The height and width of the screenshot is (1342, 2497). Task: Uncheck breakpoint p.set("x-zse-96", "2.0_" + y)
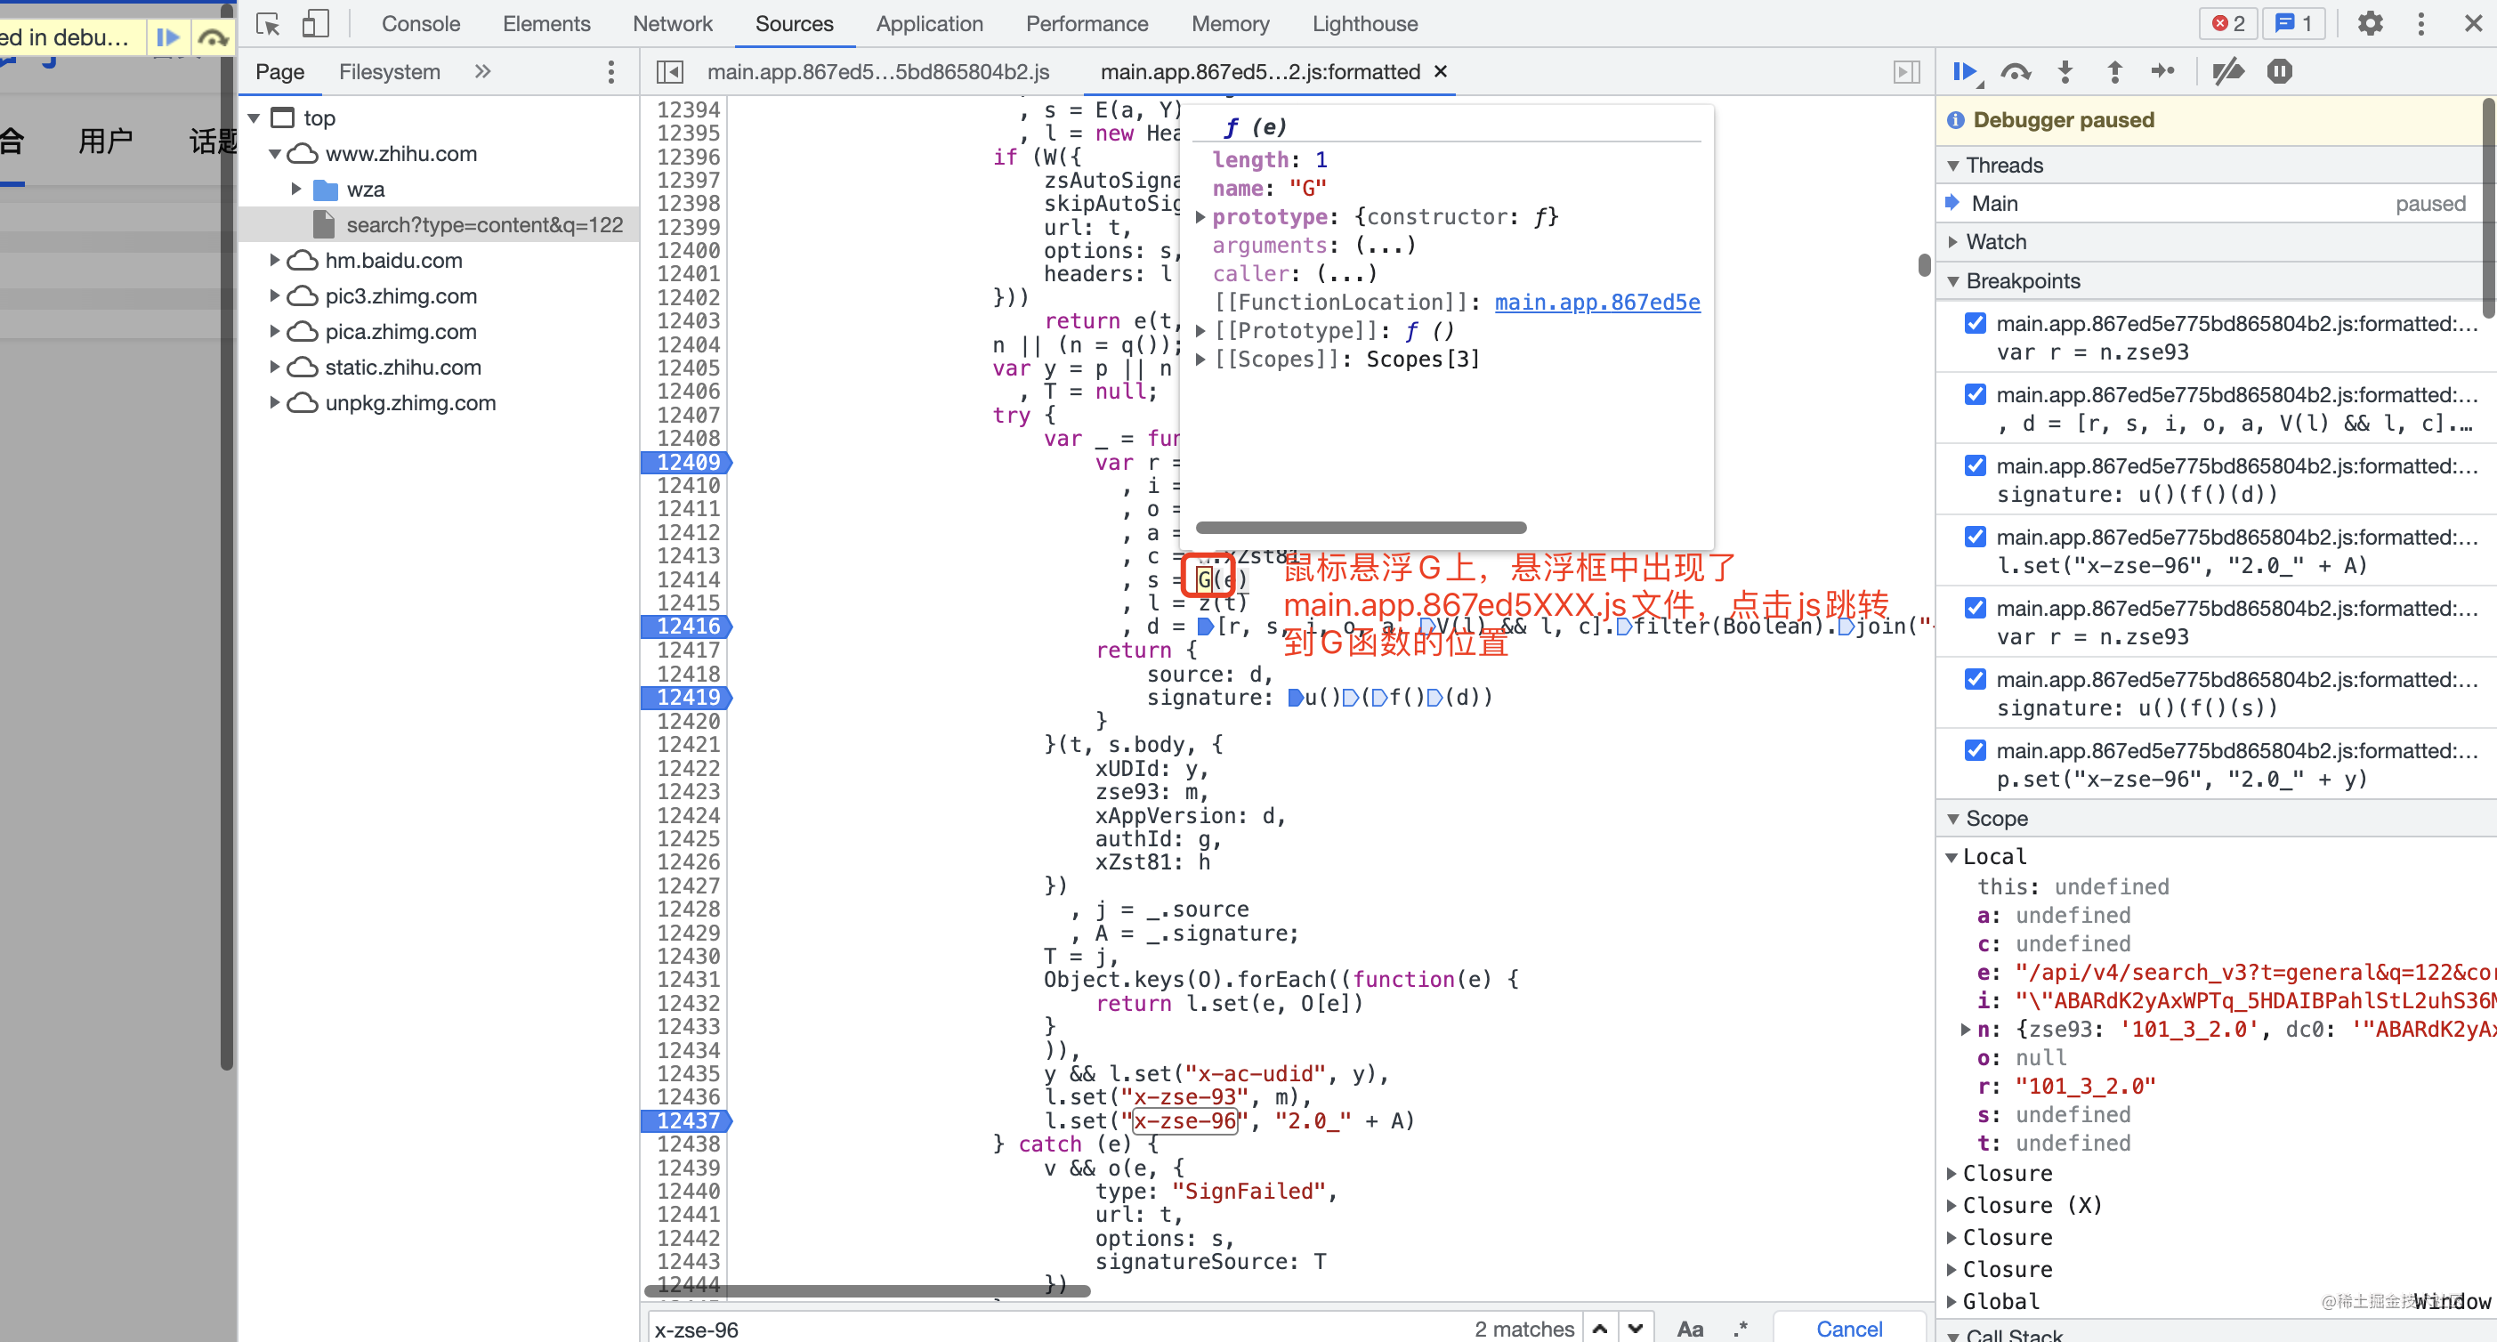point(1975,750)
